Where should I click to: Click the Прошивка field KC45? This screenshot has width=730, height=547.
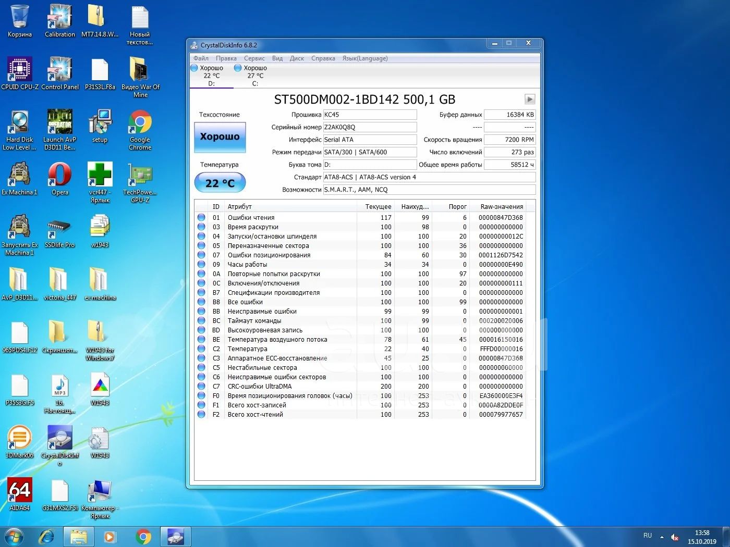tap(370, 115)
